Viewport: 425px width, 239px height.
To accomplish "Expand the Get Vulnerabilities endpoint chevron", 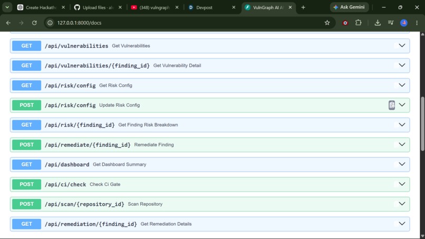I will (402, 45).
